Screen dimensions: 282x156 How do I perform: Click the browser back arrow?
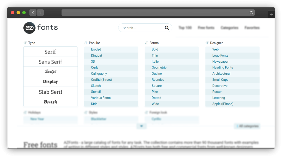coord(33,13)
